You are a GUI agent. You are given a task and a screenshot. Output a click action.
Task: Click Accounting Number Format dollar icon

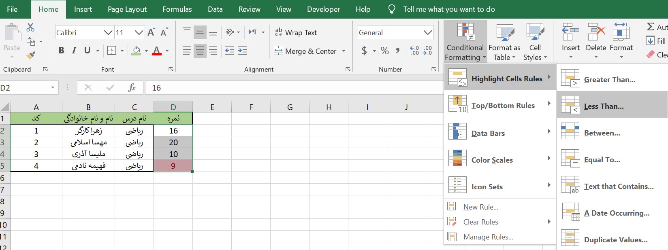click(x=364, y=51)
